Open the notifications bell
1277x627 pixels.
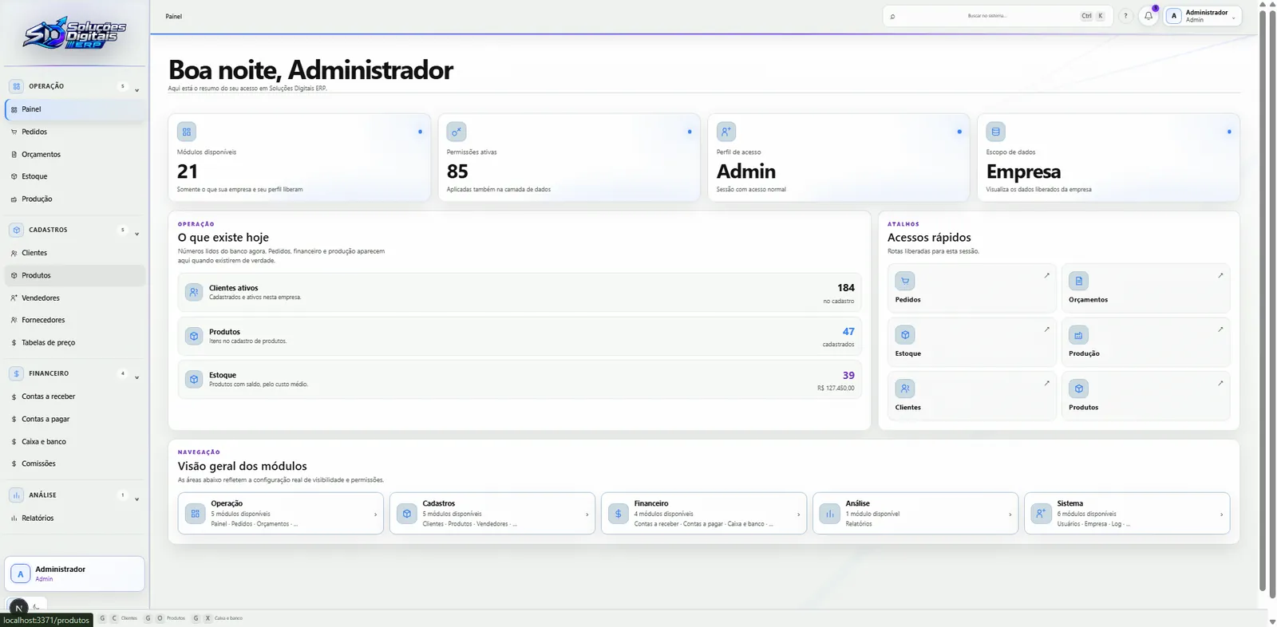[x=1149, y=16]
